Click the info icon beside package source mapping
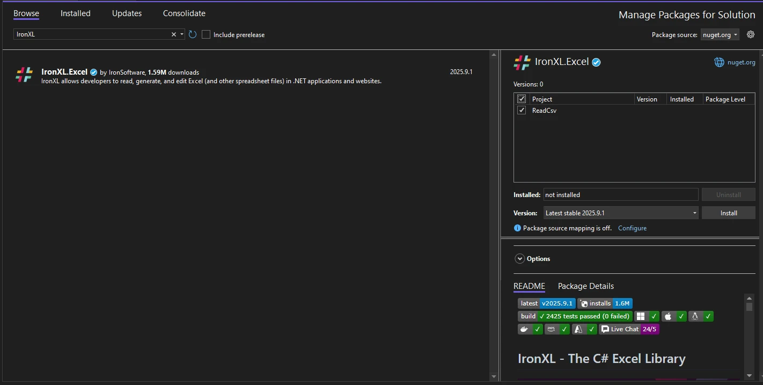The image size is (763, 385). [517, 228]
